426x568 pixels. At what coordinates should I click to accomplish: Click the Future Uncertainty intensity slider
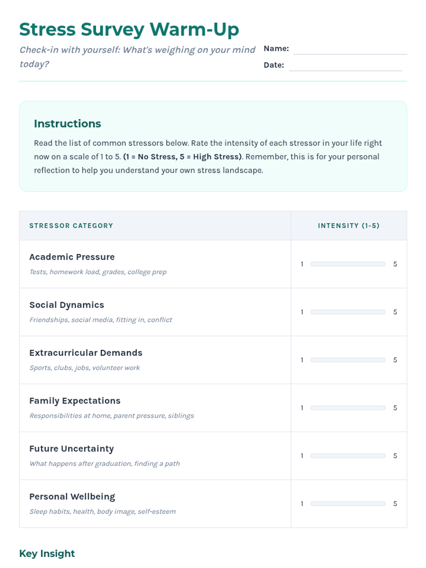[348, 456]
